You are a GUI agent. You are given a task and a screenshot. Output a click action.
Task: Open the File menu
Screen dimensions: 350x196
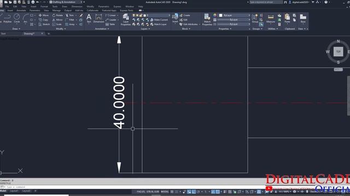click(x=7, y=7)
